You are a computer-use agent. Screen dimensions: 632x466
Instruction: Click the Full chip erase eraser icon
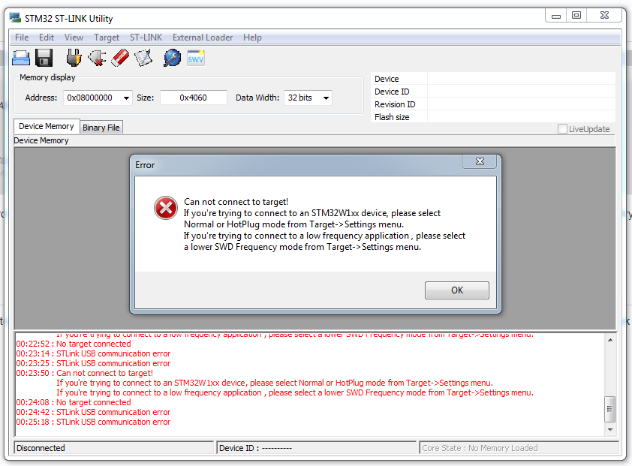click(x=120, y=58)
